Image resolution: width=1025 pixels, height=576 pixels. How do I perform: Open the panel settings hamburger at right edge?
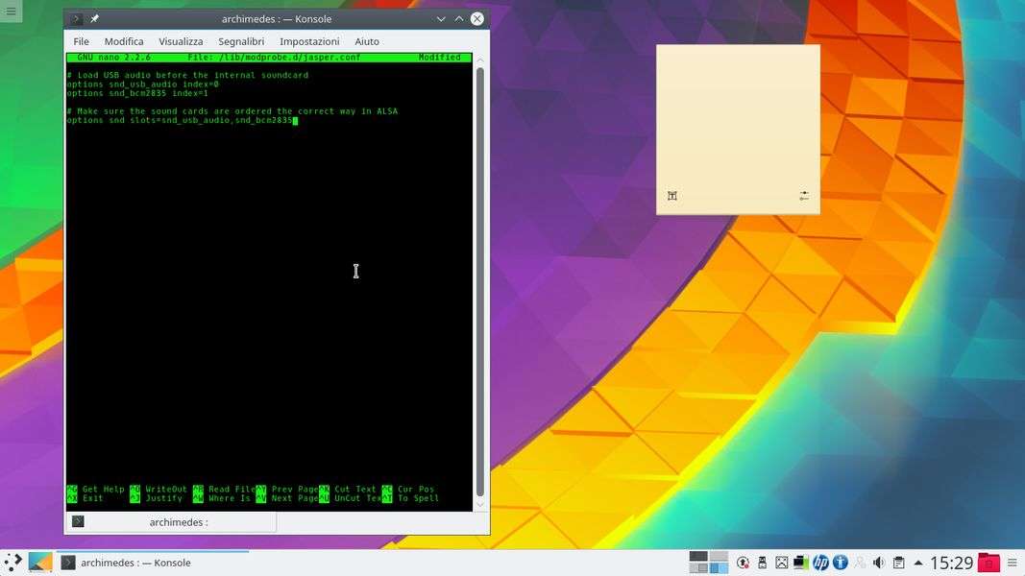1013,563
